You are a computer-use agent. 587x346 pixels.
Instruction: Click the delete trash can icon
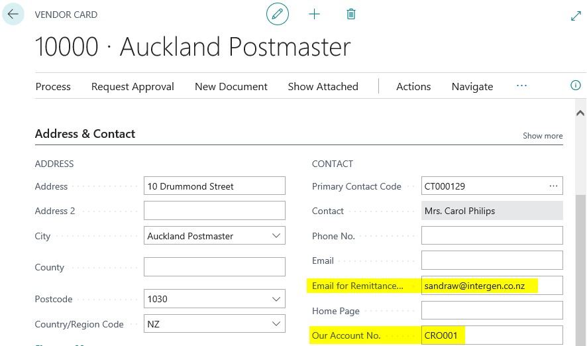click(351, 14)
